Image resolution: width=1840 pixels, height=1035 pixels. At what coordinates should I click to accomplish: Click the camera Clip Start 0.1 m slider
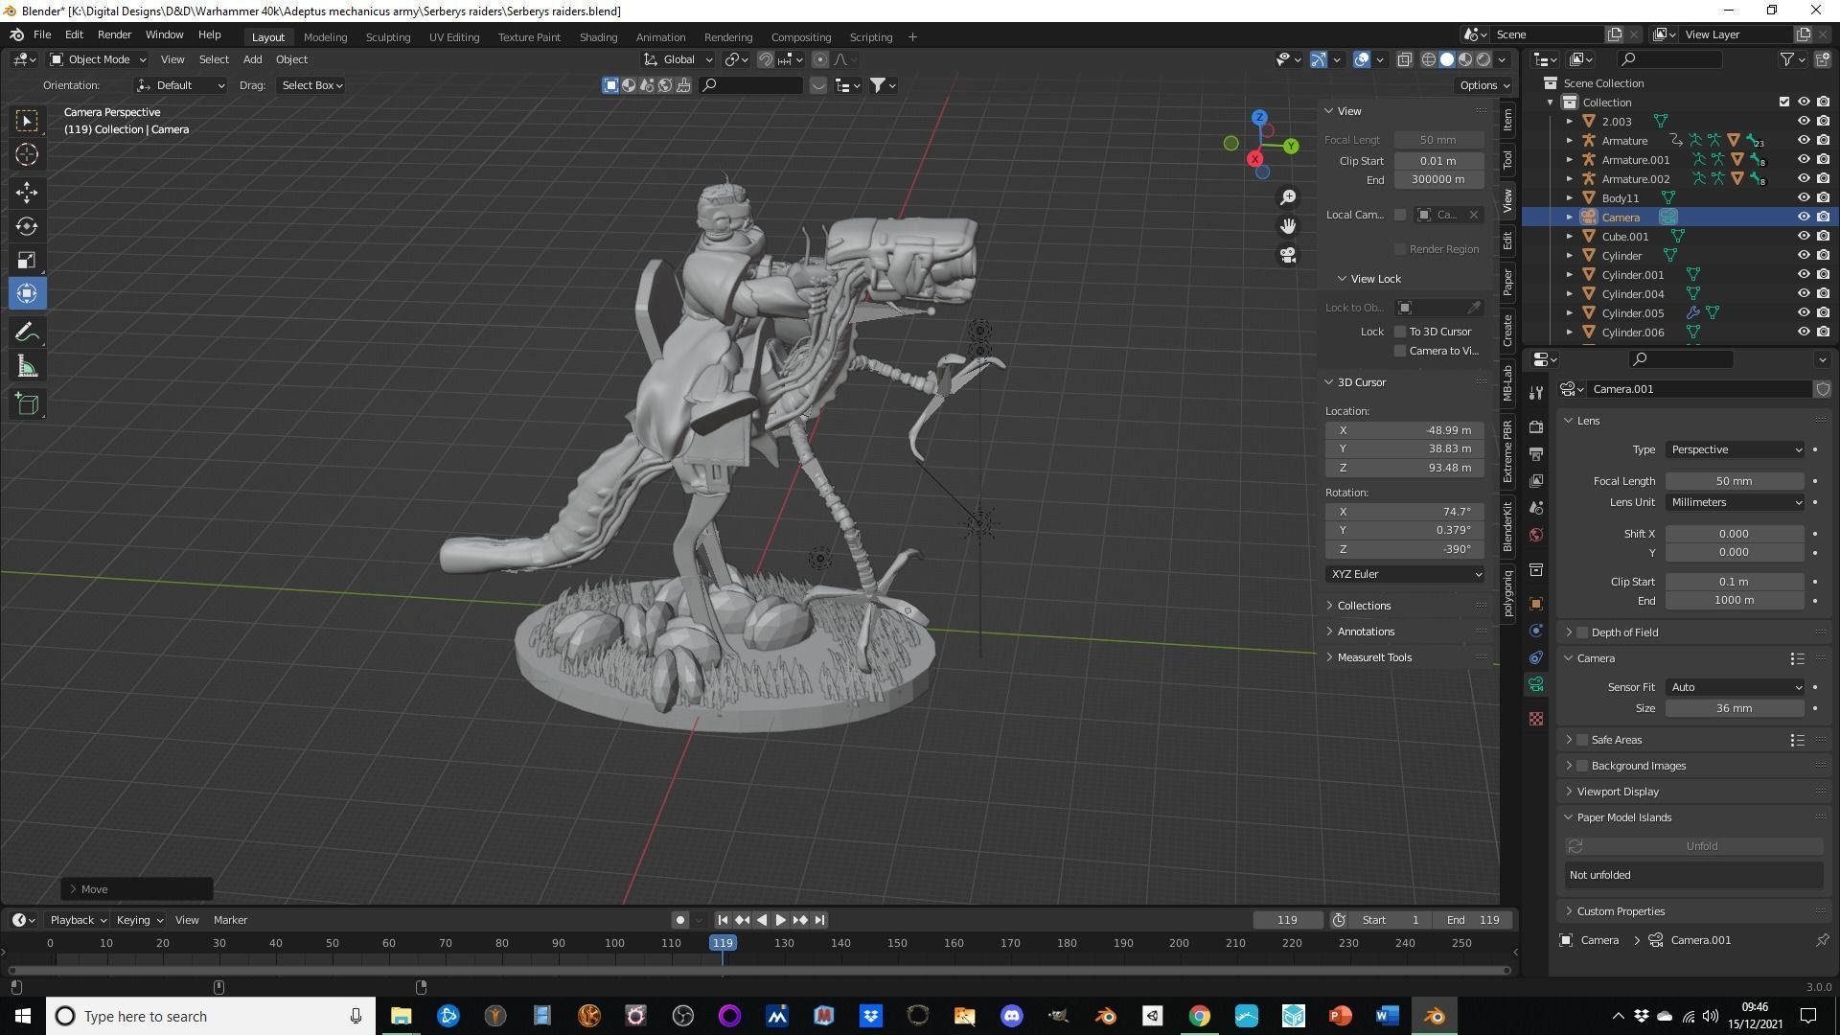(1735, 582)
